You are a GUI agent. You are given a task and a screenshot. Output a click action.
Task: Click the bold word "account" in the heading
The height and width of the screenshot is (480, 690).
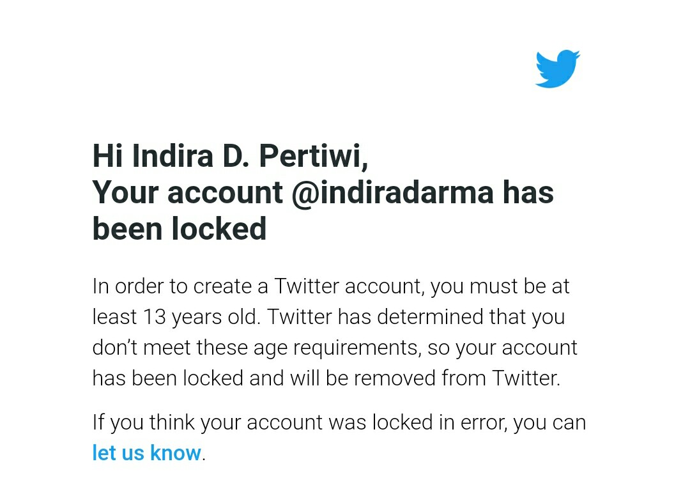225,193
